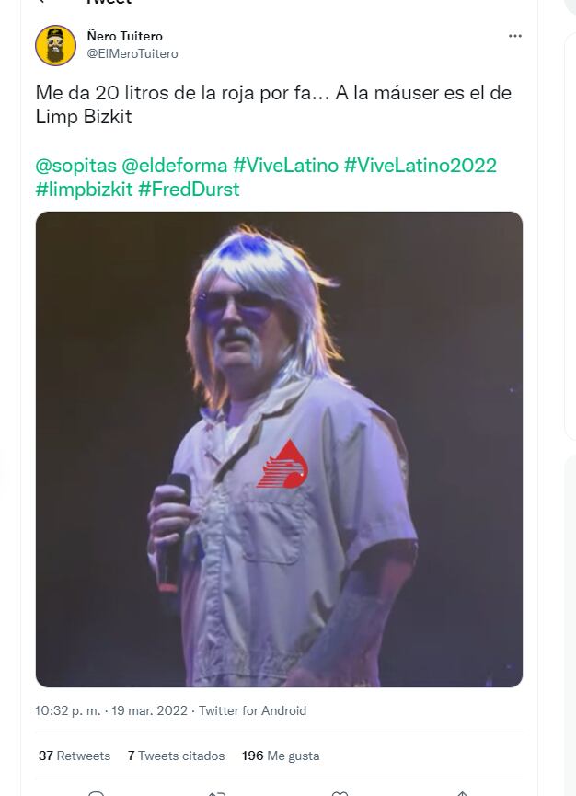Open the @eldeforma mention
This screenshot has height=796, width=576.
175,166
